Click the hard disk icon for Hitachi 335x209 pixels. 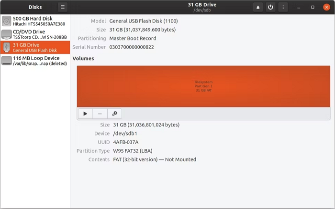(7, 21)
